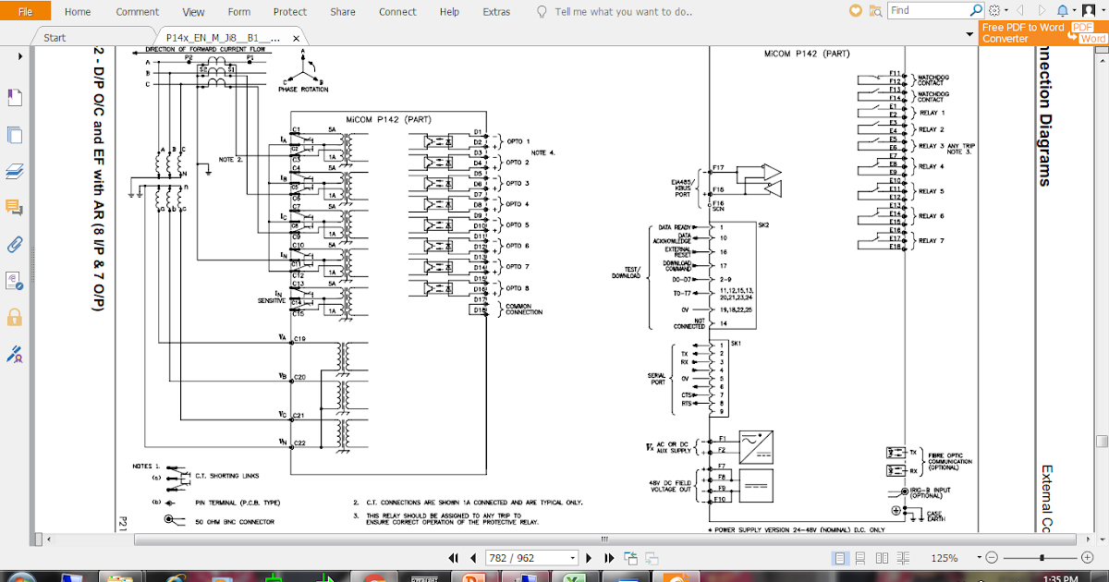
Task: Select the document security lock icon
Action: coord(14,315)
